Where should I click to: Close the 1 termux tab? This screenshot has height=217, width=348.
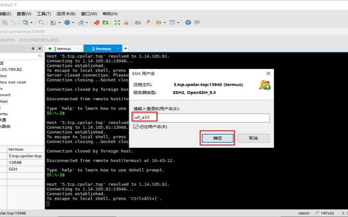(x=79, y=48)
